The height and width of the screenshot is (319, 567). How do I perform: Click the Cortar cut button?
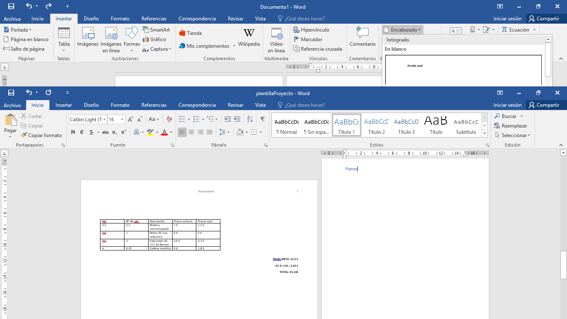coord(32,116)
